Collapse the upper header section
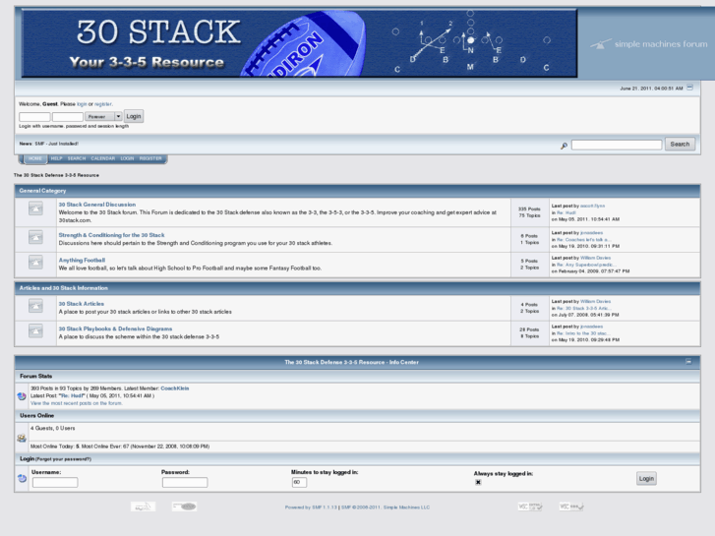The image size is (715, 536). tap(689, 88)
